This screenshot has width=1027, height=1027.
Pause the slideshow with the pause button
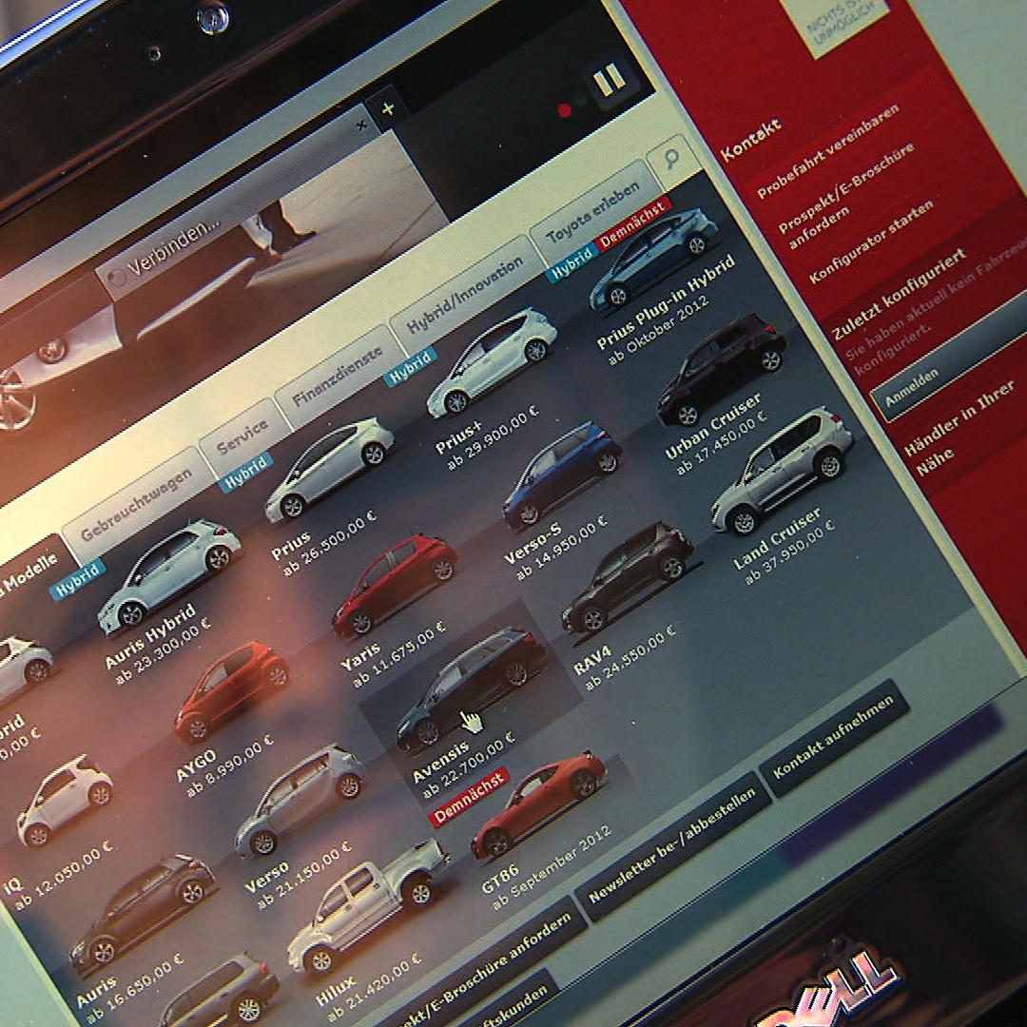610,80
